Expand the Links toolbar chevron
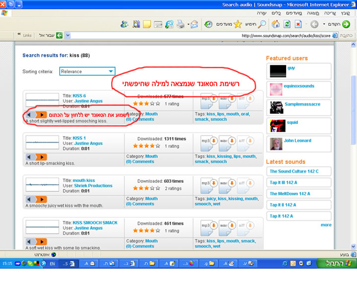357x285 pixels. click(19, 34)
